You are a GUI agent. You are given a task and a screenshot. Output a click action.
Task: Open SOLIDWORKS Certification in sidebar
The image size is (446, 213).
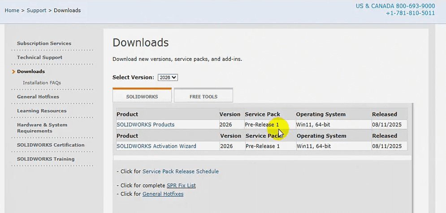(51, 145)
